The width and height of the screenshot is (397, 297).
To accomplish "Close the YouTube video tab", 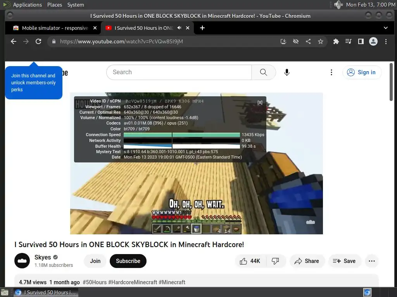I will (188, 28).
